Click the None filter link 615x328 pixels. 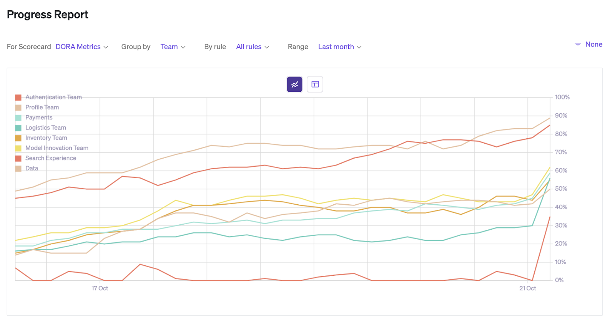click(593, 45)
